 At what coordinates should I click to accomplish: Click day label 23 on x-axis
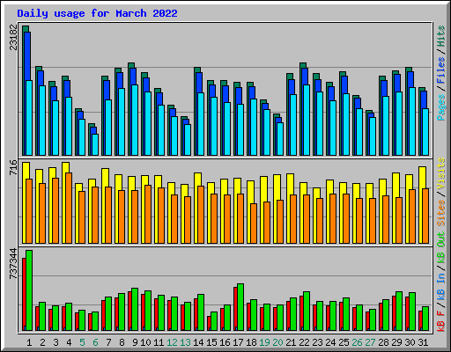click(x=317, y=342)
